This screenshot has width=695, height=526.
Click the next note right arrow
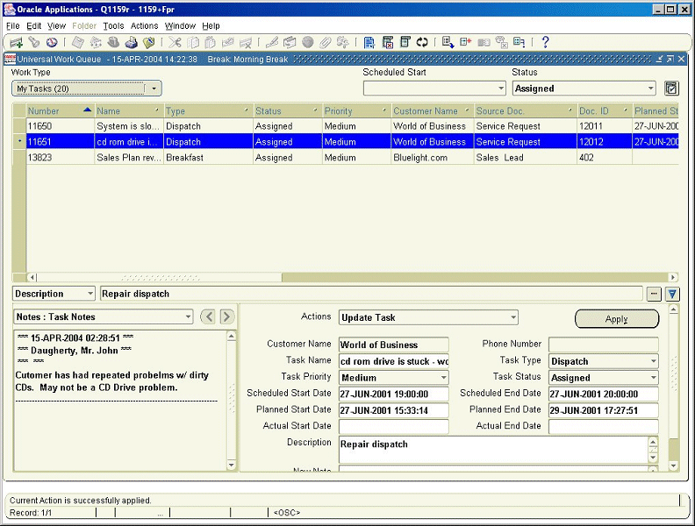coord(226,316)
